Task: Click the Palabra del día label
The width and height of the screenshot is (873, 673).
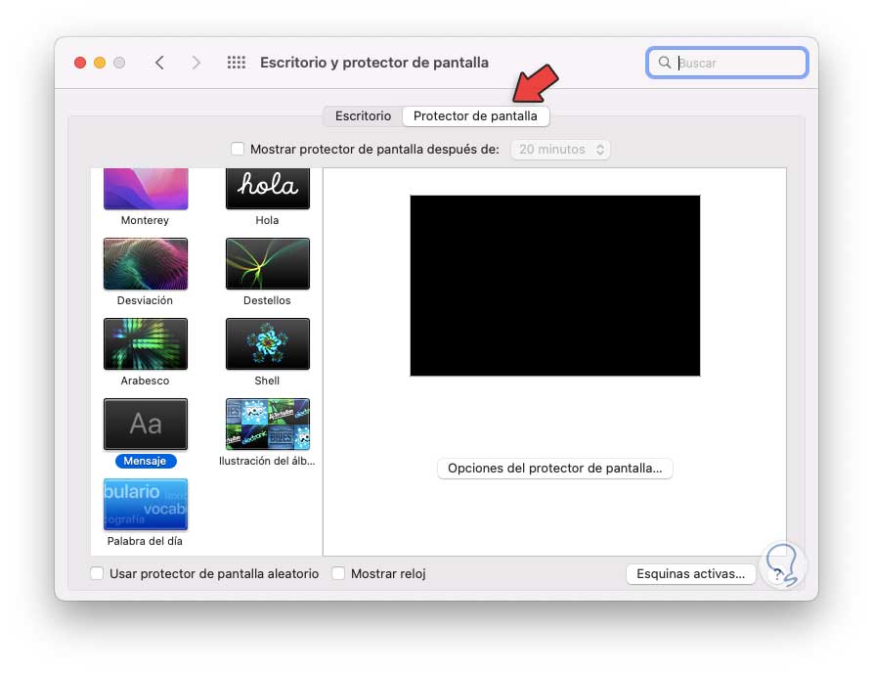Action: pos(145,541)
